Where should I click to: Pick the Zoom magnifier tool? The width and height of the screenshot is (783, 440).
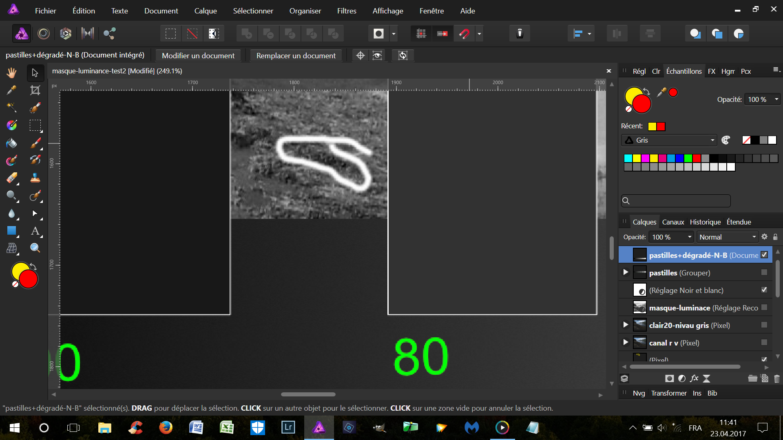pos(35,248)
